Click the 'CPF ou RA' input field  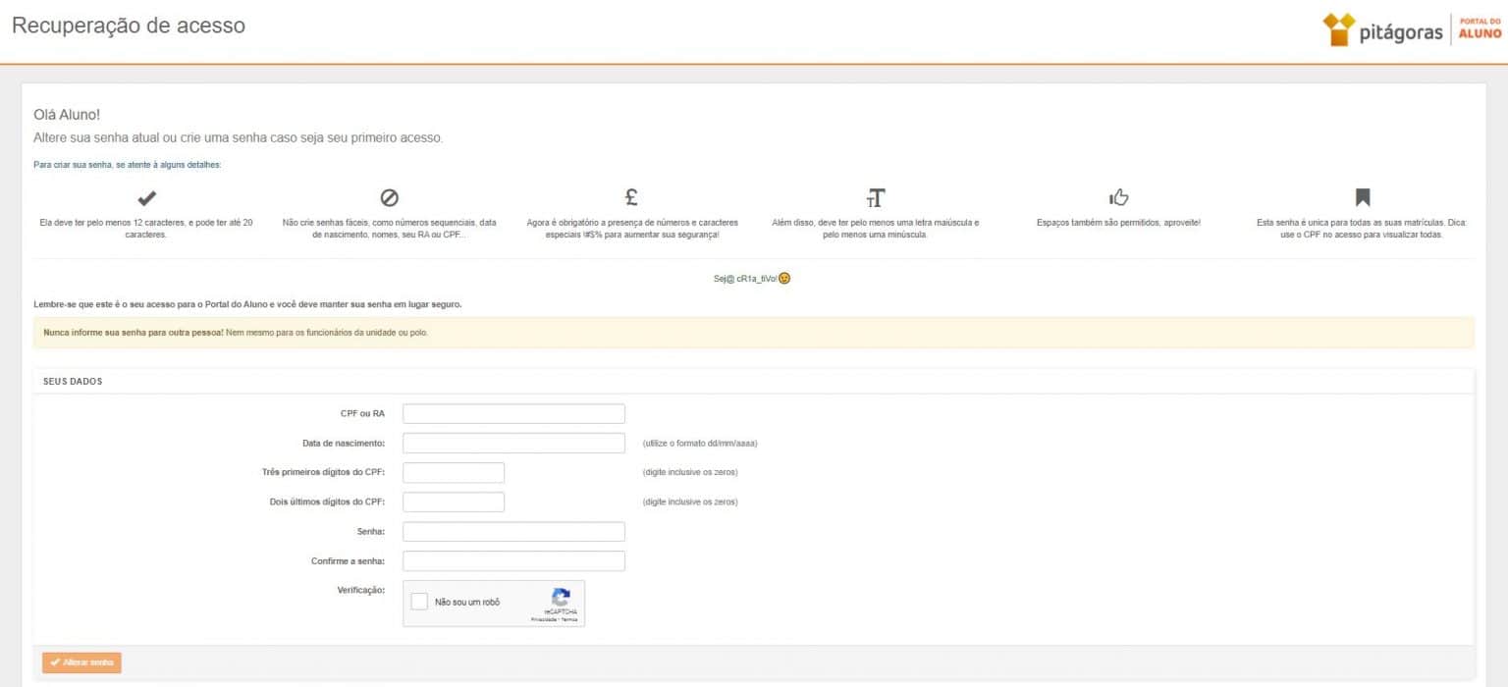coord(513,413)
